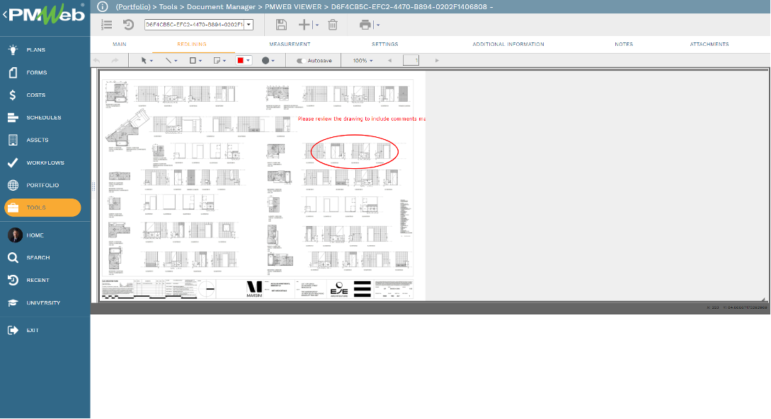Viewport: 771px width, 419px height.
Task: Save the record with floppy icon
Action: pos(281,25)
